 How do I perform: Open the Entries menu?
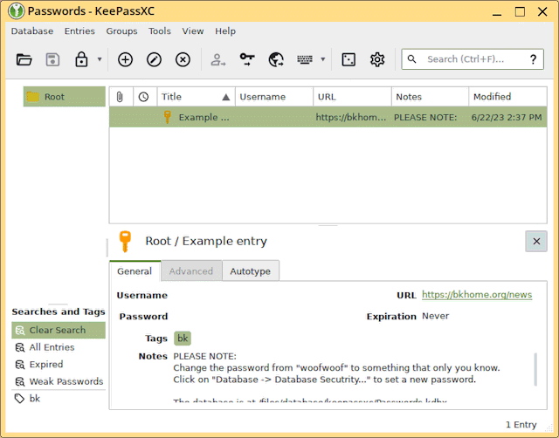pyautogui.click(x=79, y=31)
